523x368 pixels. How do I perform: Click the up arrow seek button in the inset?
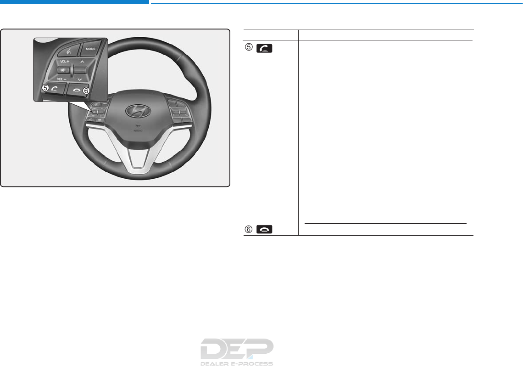point(83,62)
